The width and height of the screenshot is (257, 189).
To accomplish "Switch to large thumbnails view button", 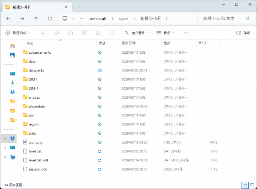I will coord(252,185).
